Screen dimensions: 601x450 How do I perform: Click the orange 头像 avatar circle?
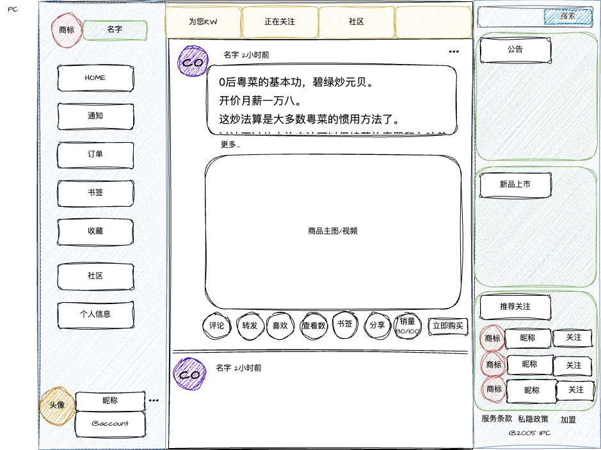tap(57, 405)
